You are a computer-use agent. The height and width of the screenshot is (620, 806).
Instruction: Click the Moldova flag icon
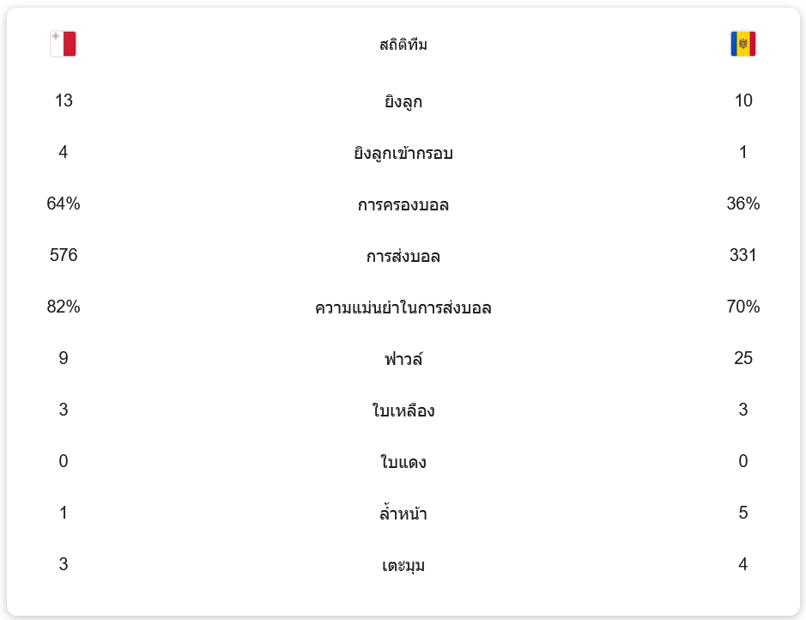[742, 44]
